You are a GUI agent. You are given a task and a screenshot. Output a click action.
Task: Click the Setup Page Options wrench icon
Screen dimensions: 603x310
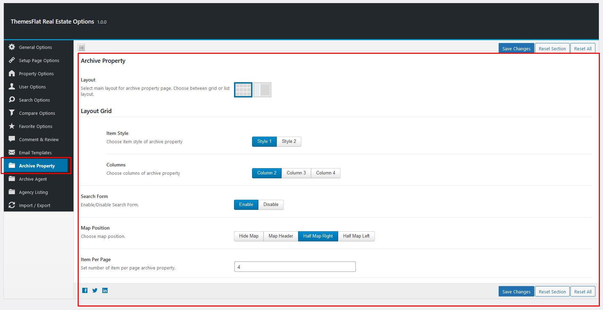point(12,60)
